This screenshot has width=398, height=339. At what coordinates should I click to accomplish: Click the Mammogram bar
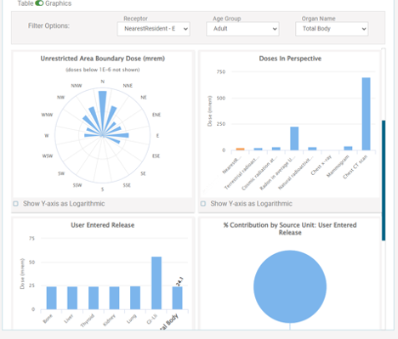[x=348, y=148]
